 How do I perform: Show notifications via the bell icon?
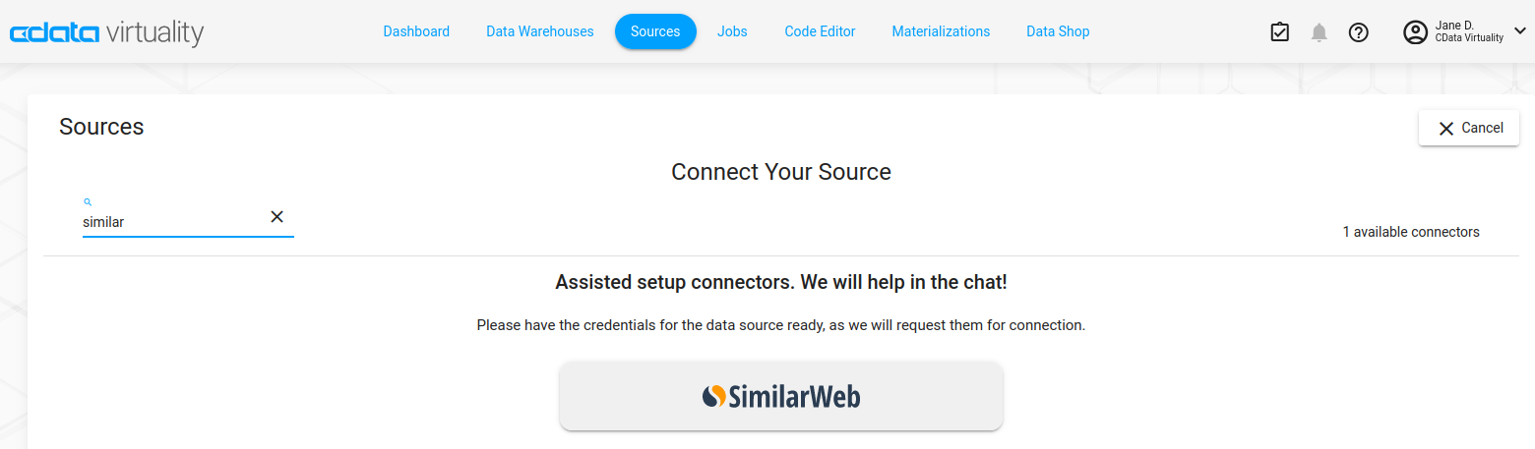(1320, 32)
